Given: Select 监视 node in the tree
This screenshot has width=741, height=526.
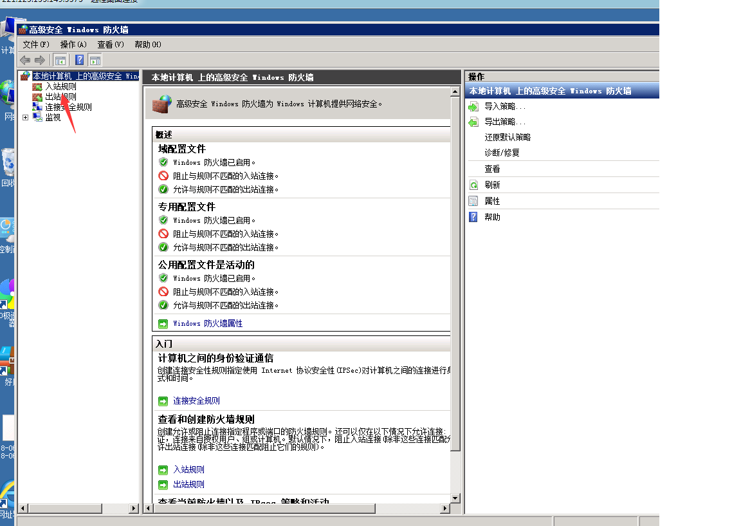Looking at the screenshot, I should [x=53, y=117].
